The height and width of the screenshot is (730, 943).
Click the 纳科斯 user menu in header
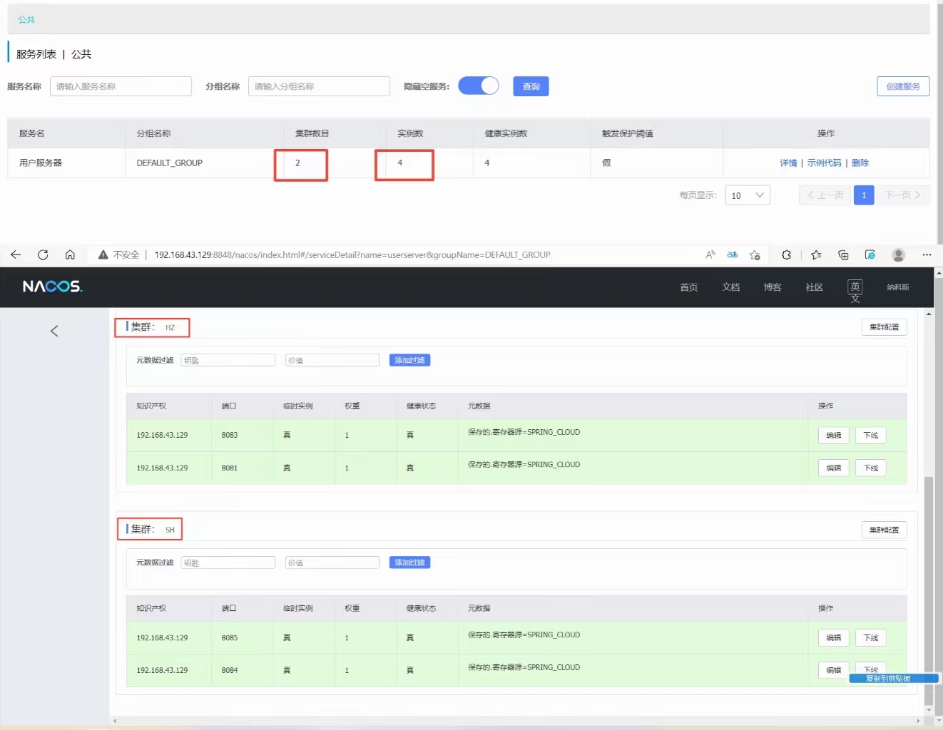tap(898, 287)
